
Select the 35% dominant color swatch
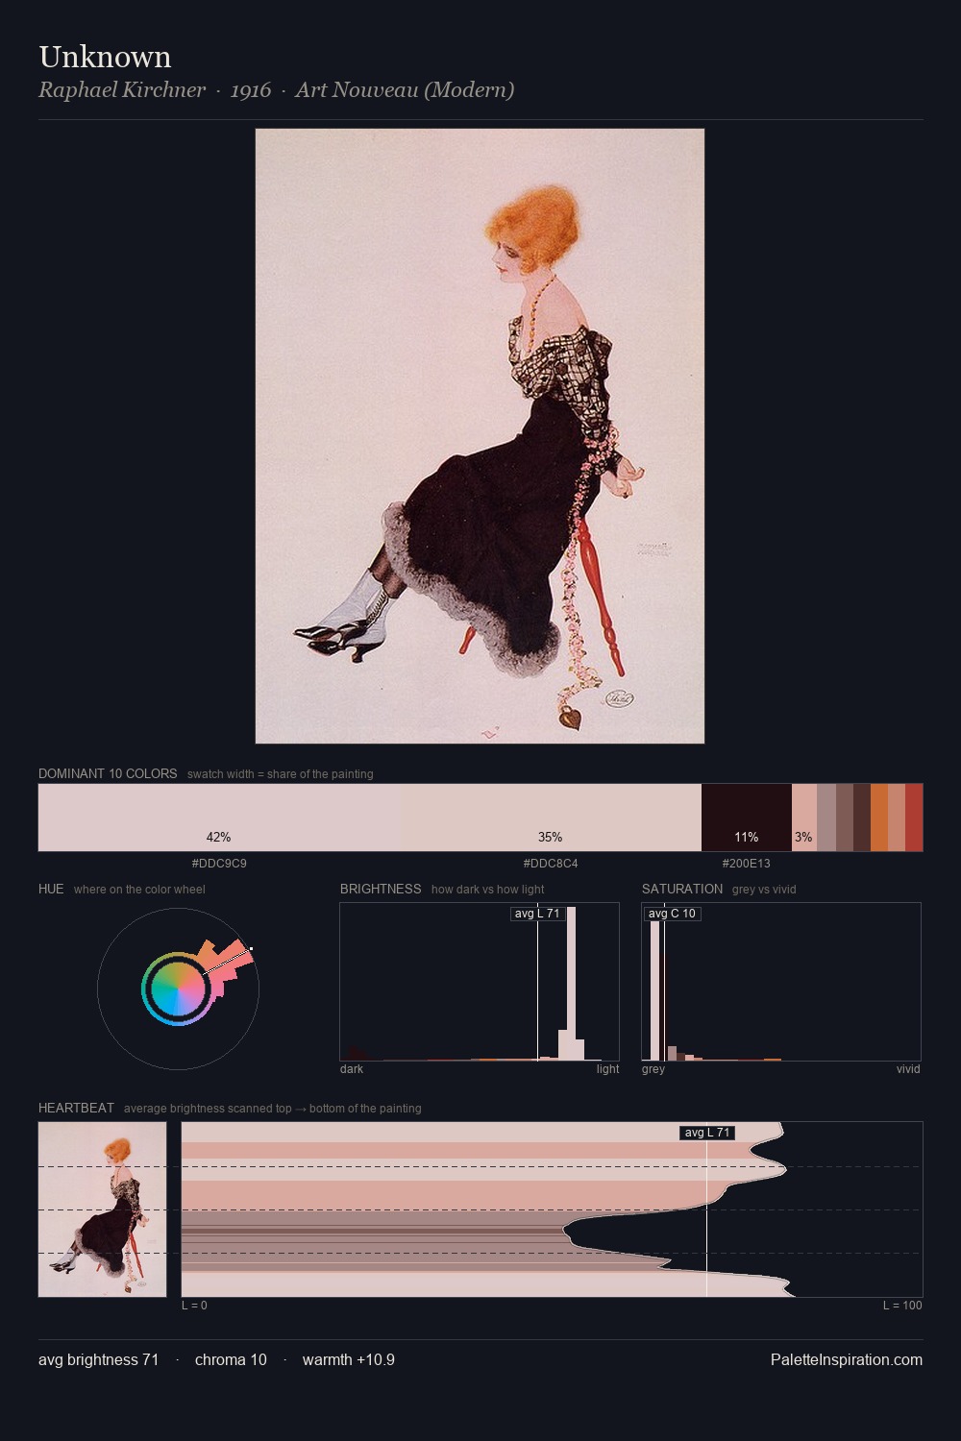coord(551,818)
